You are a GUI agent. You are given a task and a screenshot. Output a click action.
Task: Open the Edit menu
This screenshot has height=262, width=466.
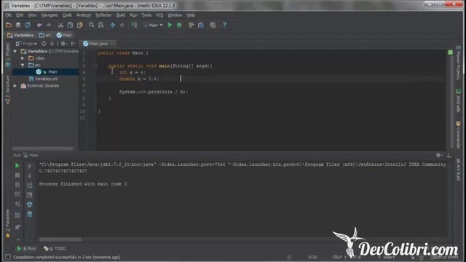[x=20, y=15]
